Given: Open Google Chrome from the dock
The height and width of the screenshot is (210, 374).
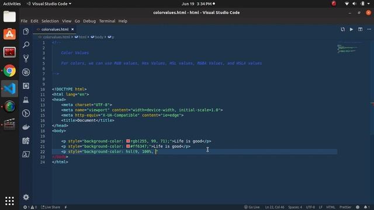Looking at the screenshot, I should coord(9,71).
